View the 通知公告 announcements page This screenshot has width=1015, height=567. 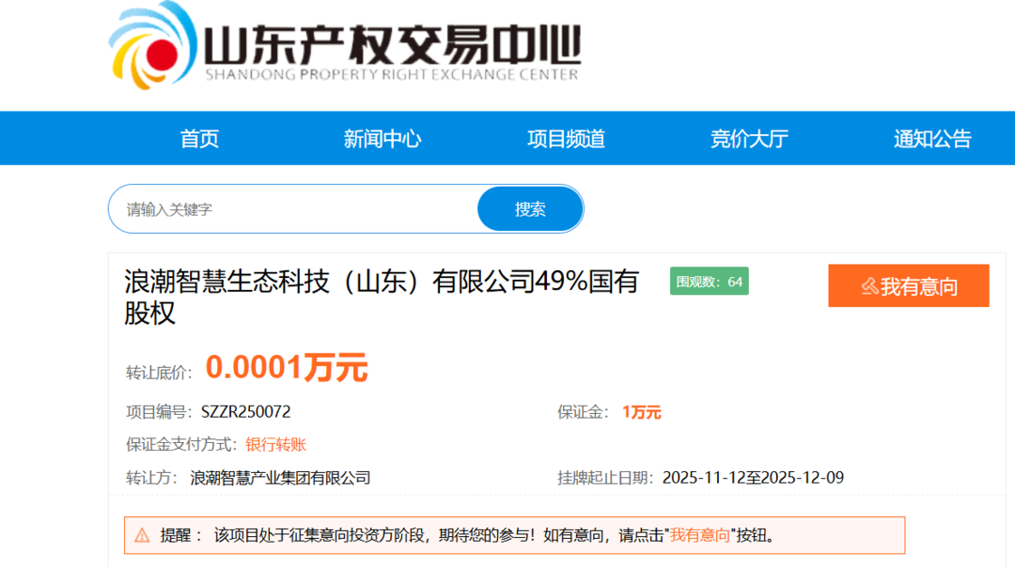tap(932, 139)
